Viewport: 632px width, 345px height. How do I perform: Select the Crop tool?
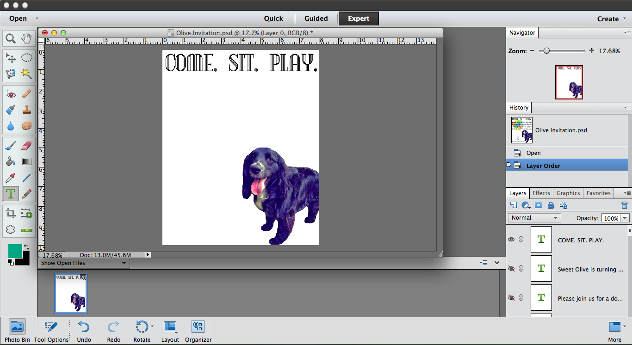[x=11, y=213]
